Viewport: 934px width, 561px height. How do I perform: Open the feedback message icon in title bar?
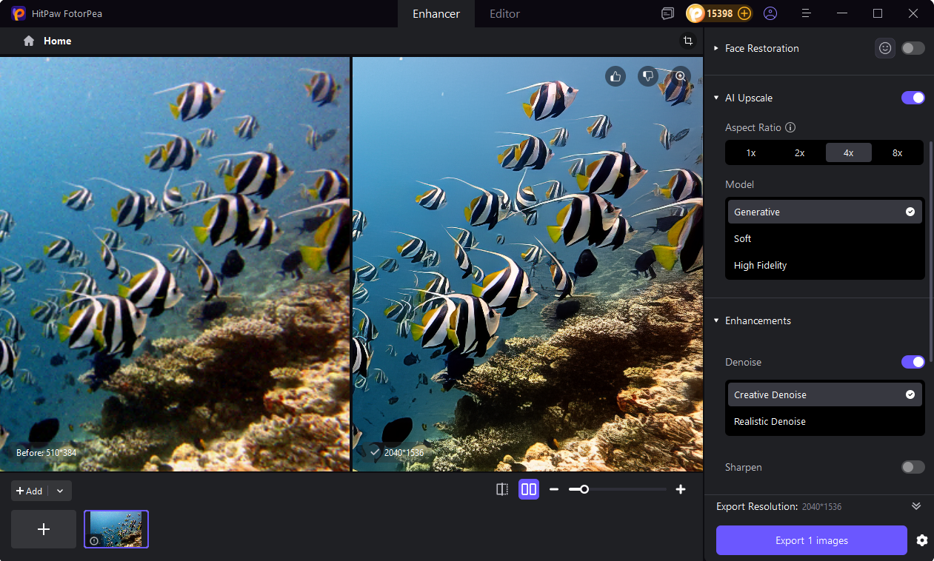coord(667,13)
